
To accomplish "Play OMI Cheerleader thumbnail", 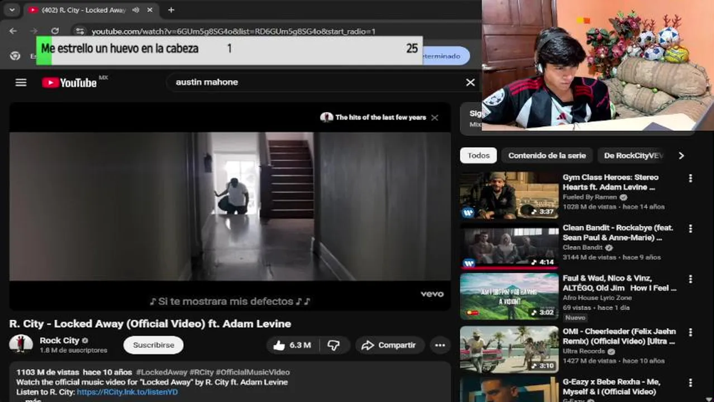I will pos(509,349).
